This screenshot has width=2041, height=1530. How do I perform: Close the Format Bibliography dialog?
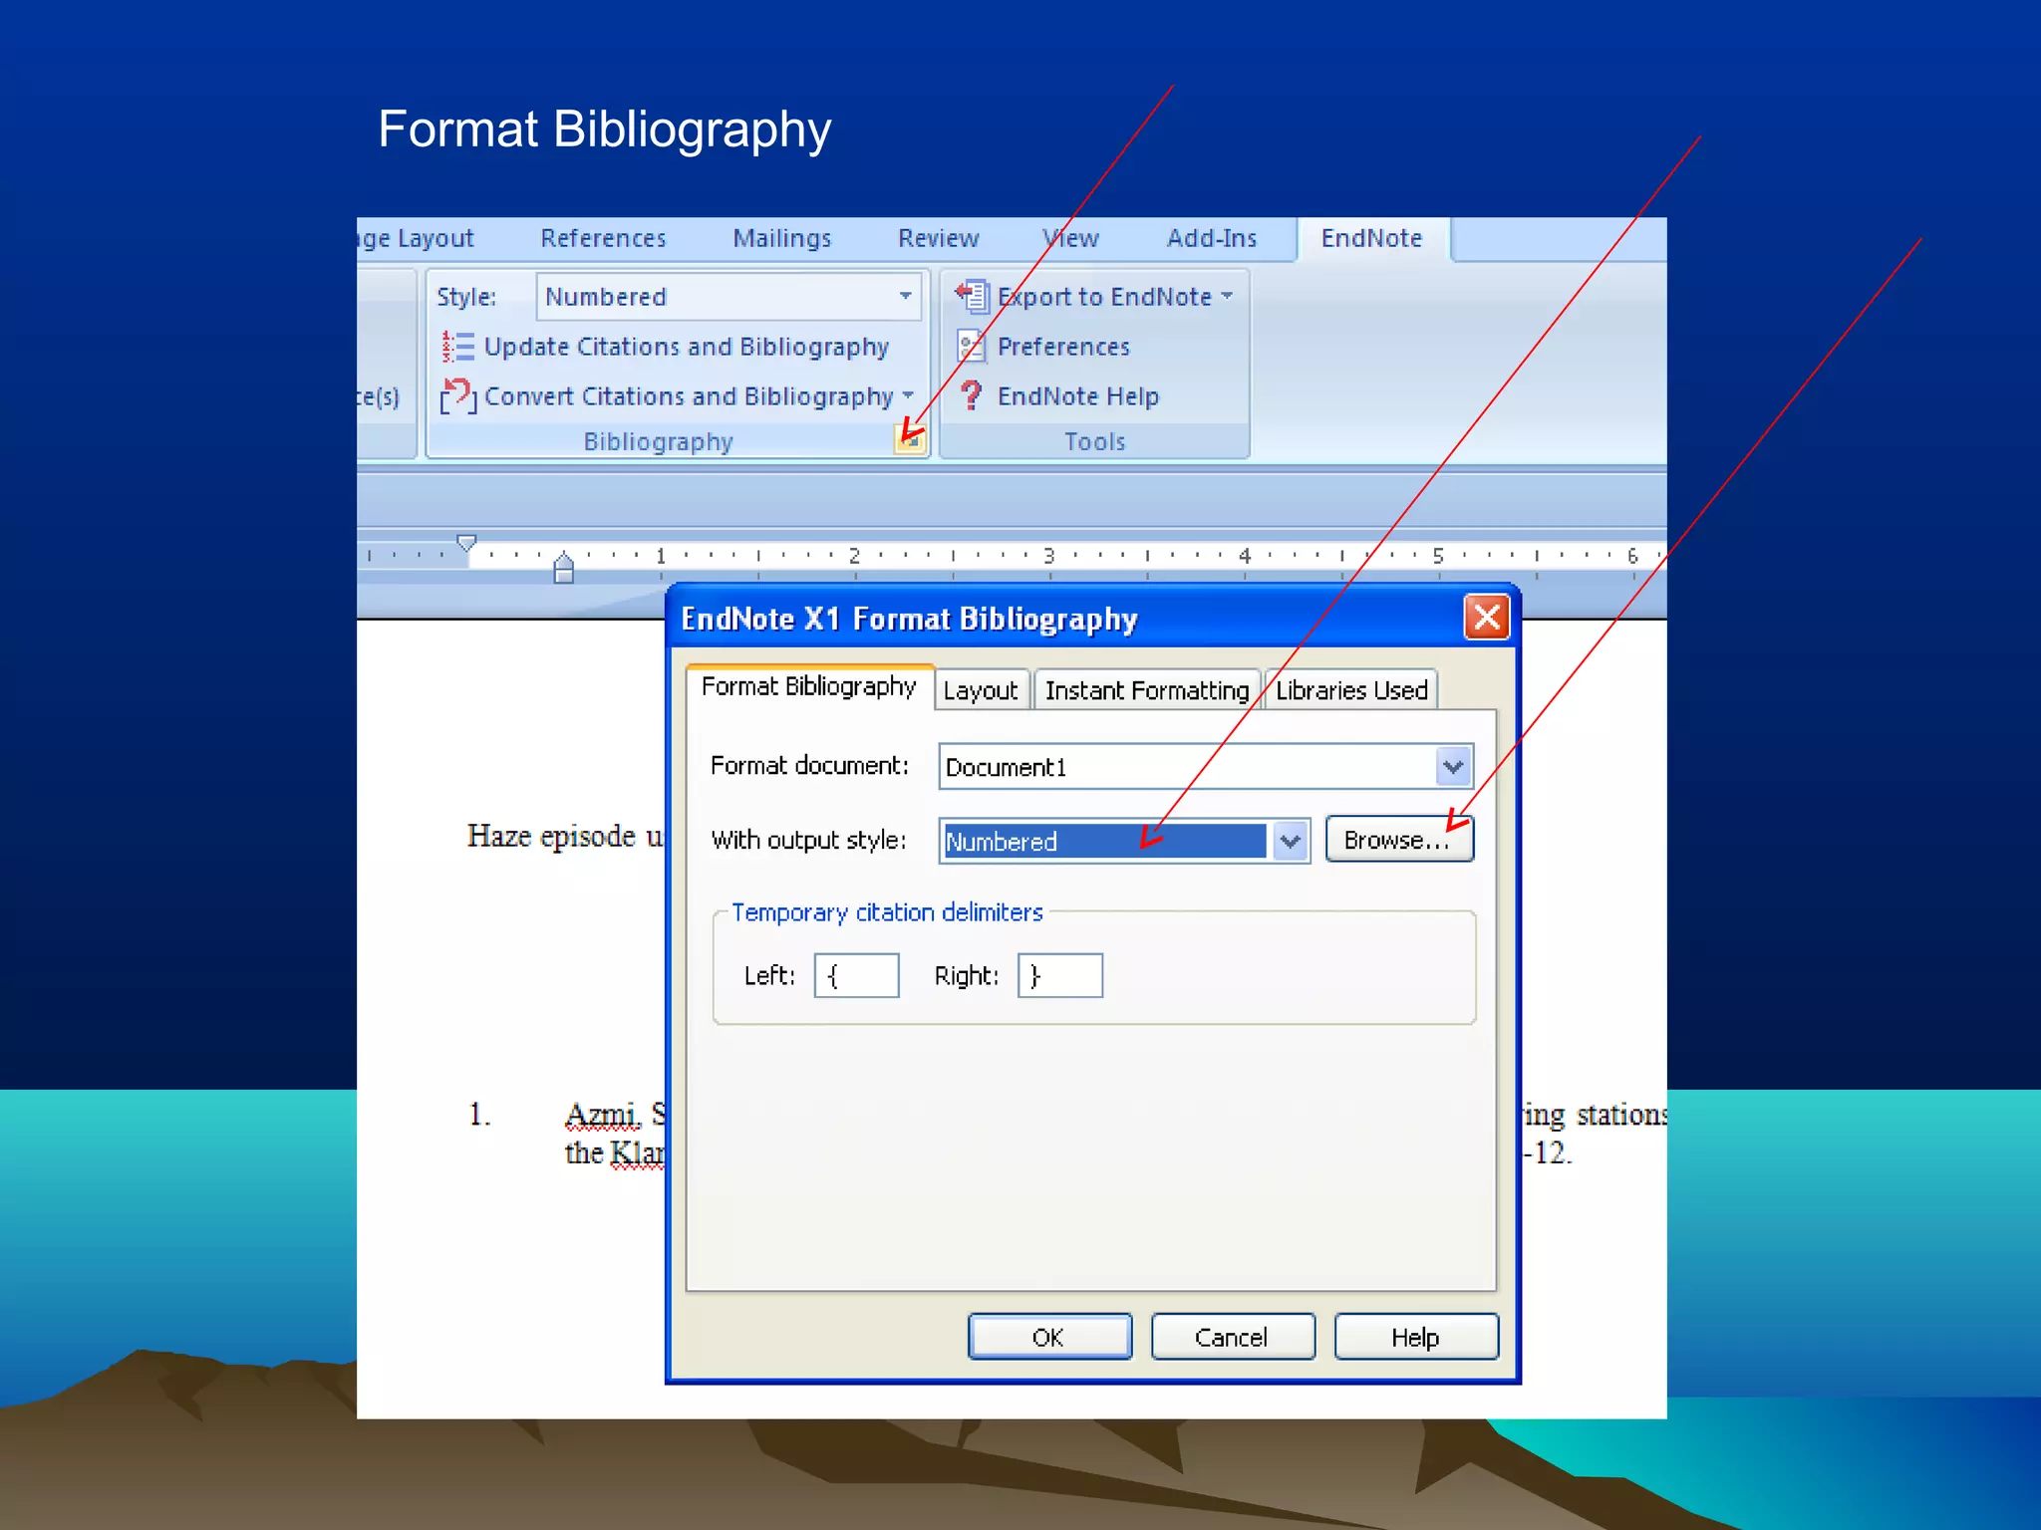[1486, 618]
